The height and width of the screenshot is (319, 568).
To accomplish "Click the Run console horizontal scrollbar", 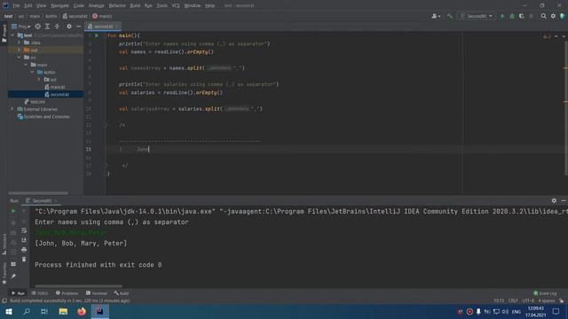I will [79, 286].
